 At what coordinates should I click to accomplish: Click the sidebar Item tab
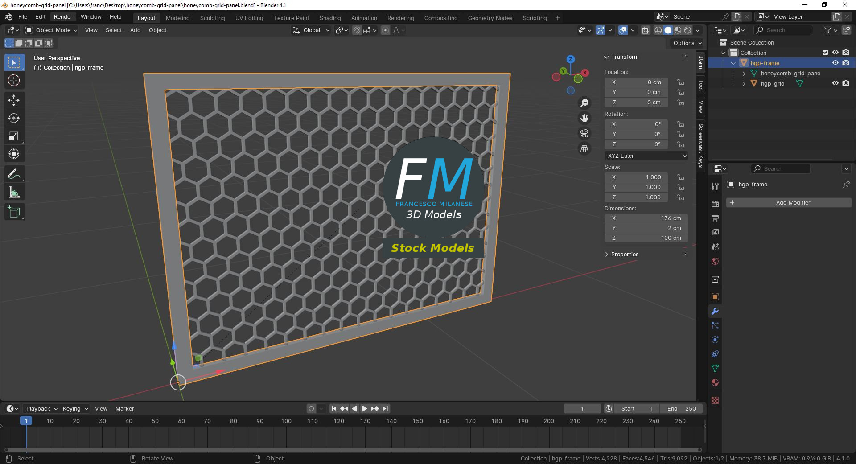(701, 62)
